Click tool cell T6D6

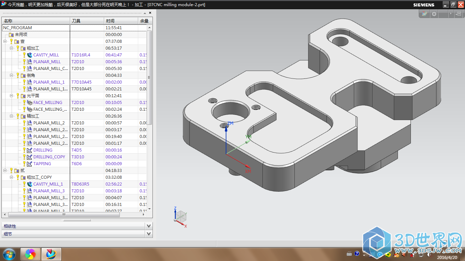tap(77, 163)
